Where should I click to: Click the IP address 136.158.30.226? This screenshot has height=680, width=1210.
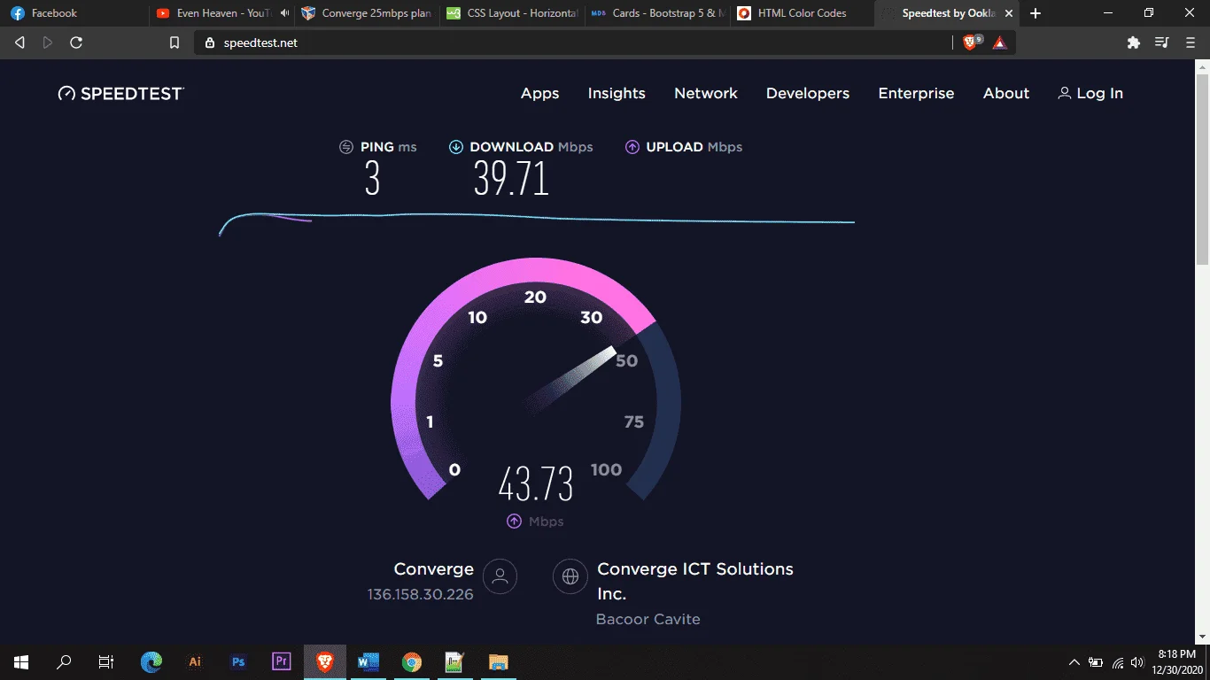[421, 594]
